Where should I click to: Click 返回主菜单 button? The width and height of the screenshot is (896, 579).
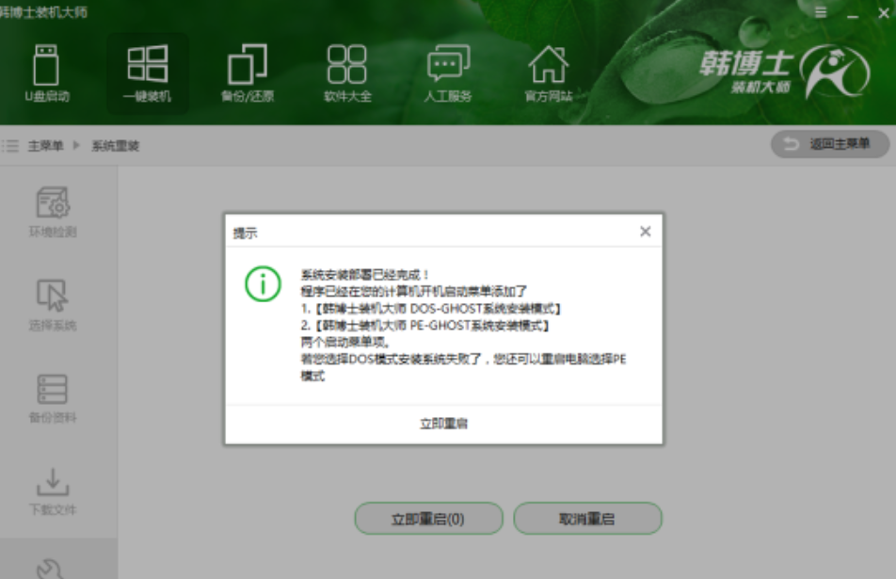click(x=830, y=144)
